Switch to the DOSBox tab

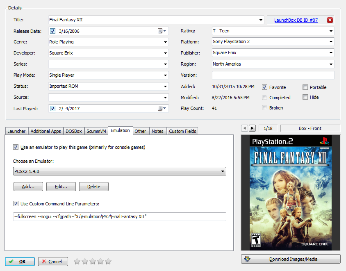pos(74,131)
